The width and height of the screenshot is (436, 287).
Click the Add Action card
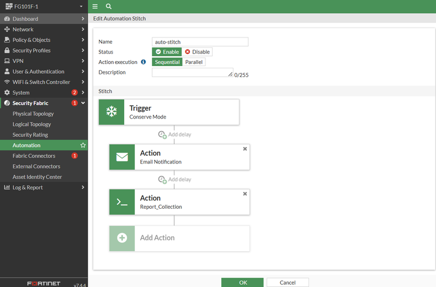coord(179,238)
